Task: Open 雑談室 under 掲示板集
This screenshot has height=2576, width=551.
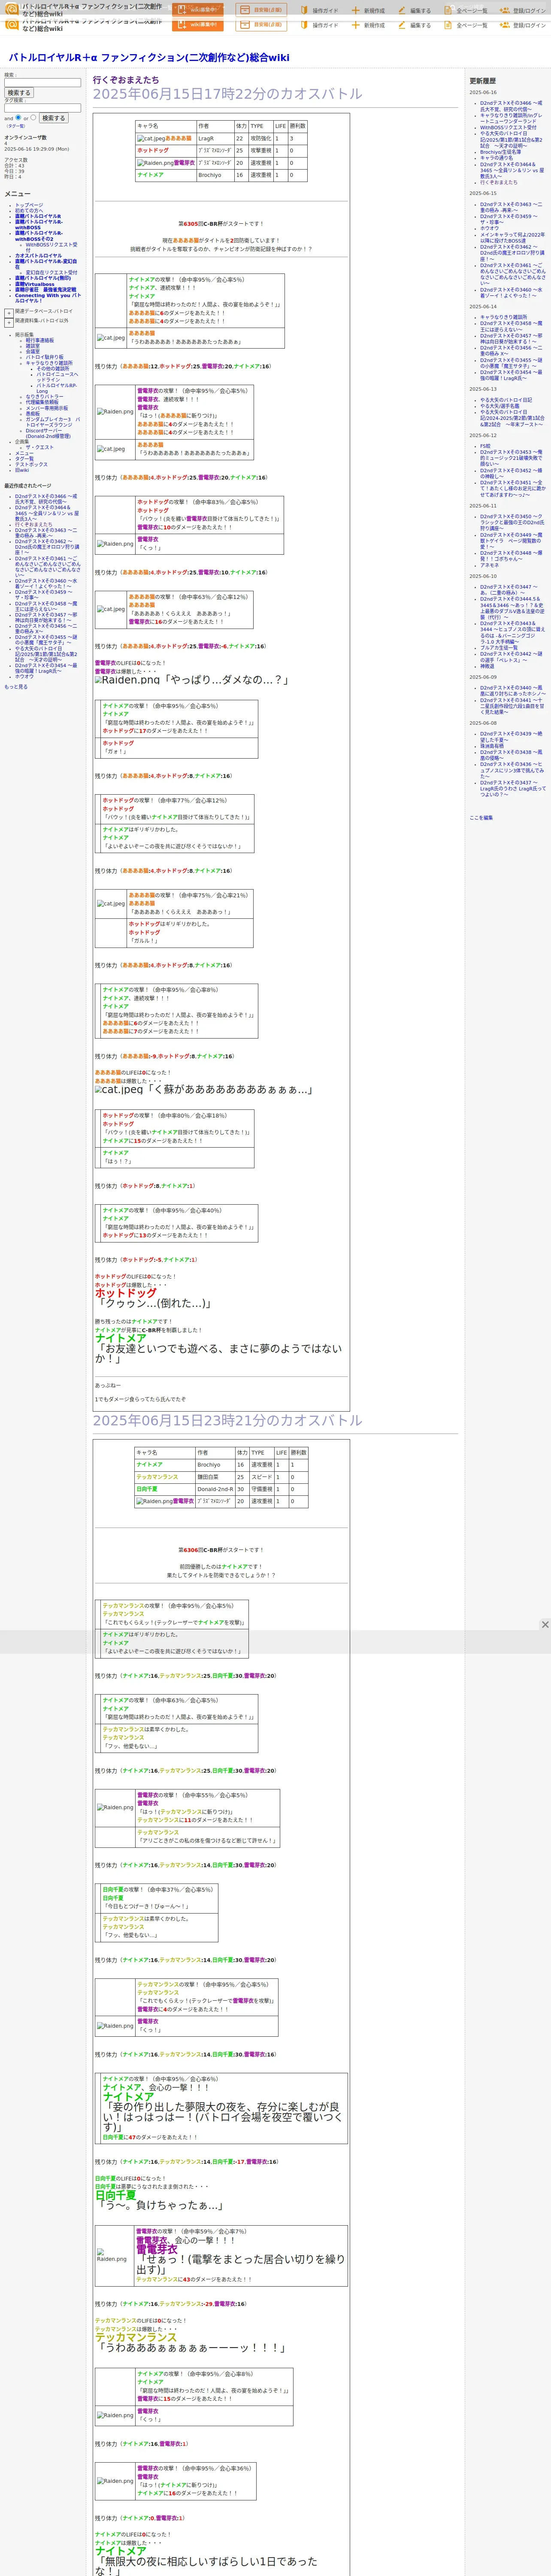Action: point(33,346)
